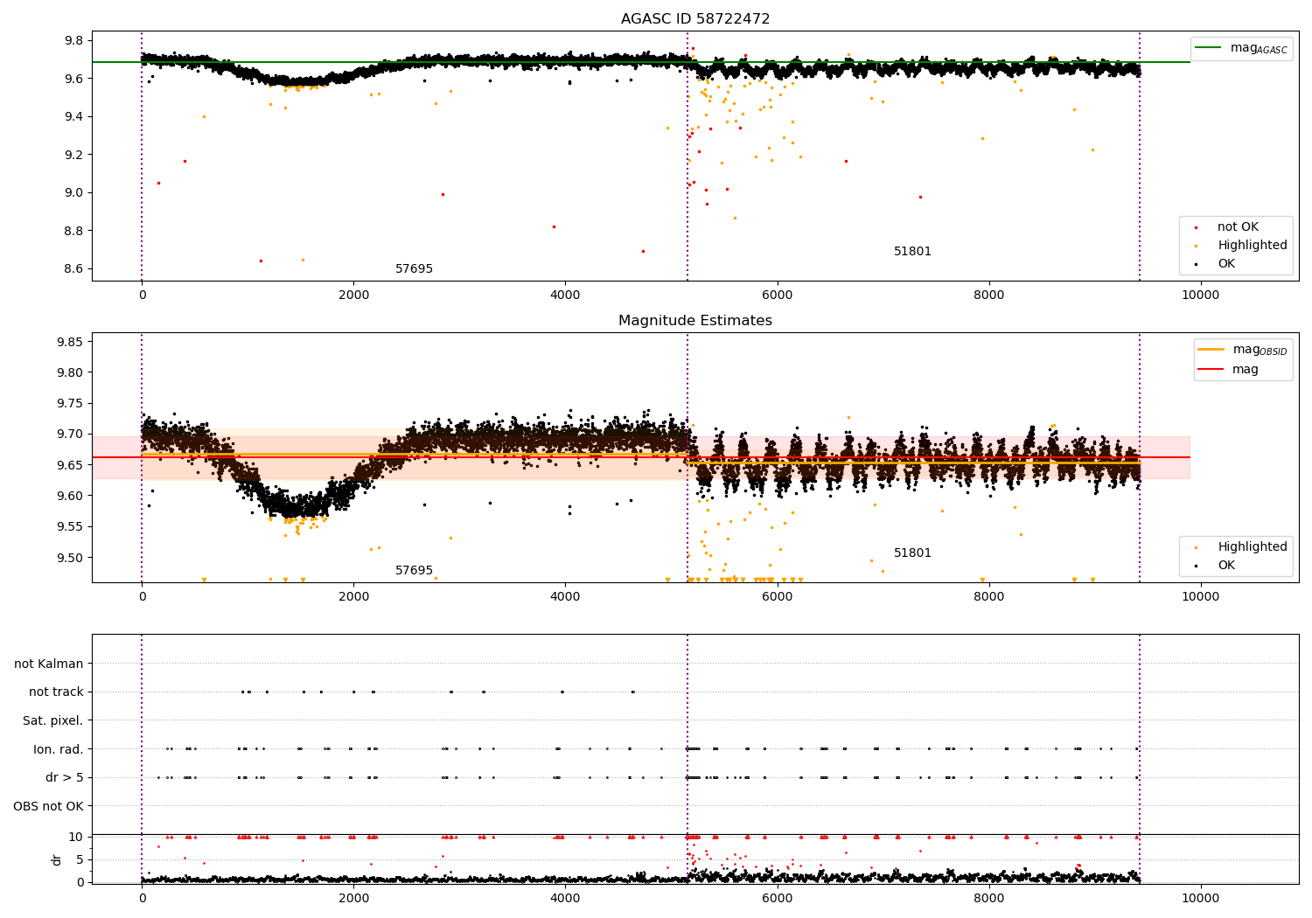Viewport: 1312px width, 918px height.
Task: Click the 8.6 y-axis tick in the top plot
Action: [73, 269]
